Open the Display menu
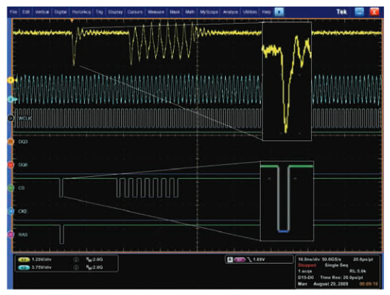Image resolution: width=390 pixels, height=295 pixels. [x=115, y=12]
